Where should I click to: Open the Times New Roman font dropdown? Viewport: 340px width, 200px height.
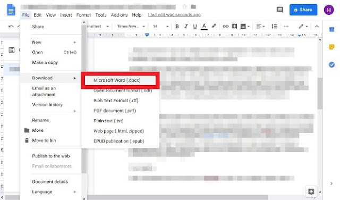point(131,27)
